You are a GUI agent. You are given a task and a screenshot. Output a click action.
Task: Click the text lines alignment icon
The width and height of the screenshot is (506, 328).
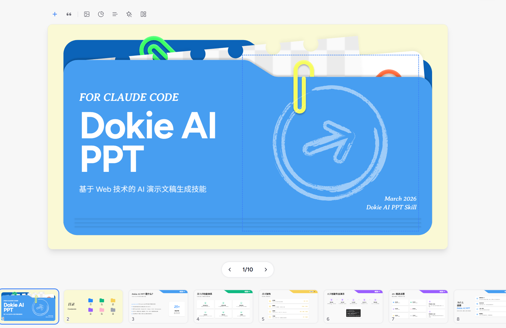click(x=115, y=14)
